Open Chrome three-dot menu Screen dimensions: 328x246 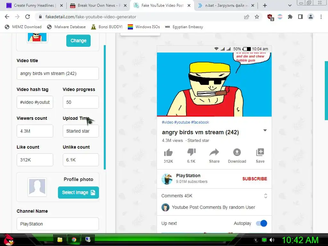click(321, 17)
